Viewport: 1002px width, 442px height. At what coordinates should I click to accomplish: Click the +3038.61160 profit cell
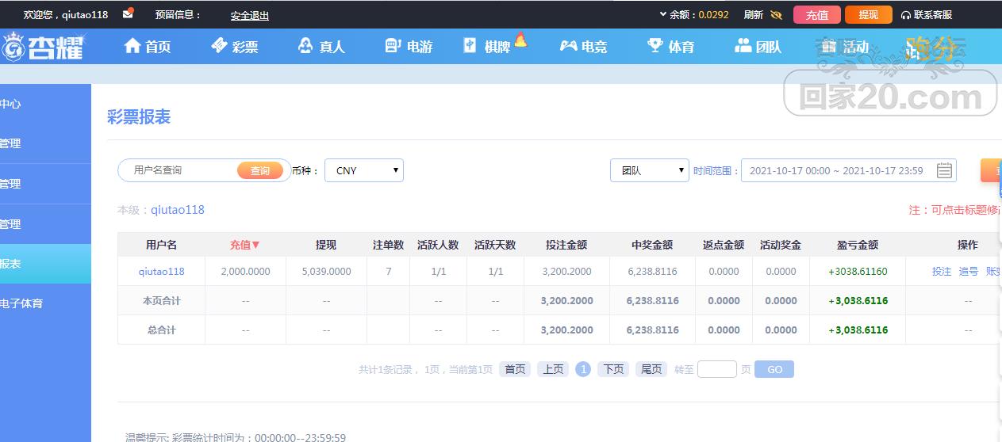(x=858, y=271)
